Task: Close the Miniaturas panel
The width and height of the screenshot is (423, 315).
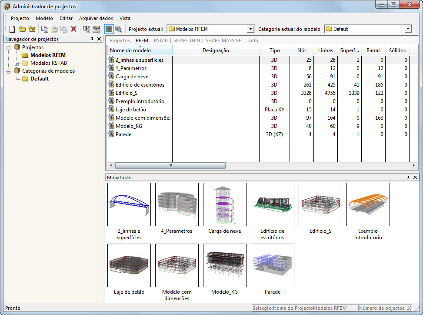Action: point(415,178)
